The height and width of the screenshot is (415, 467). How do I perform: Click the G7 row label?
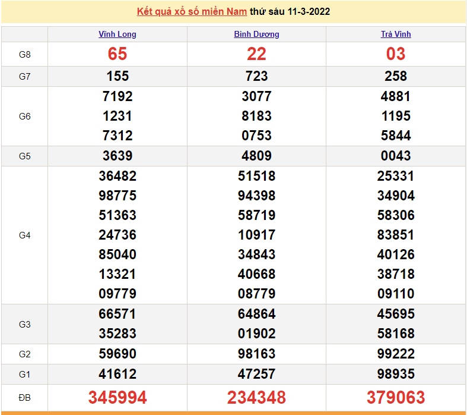(x=24, y=76)
